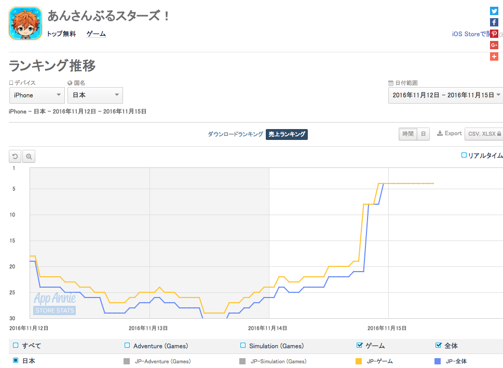Enable the リアルタイム checkbox
The image size is (503, 368).
pos(464,155)
